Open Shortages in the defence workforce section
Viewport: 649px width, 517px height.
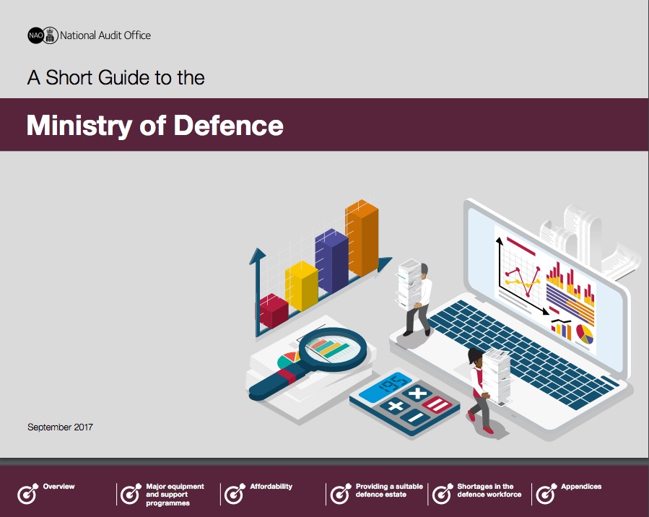pyautogui.click(x=489, y=490)
